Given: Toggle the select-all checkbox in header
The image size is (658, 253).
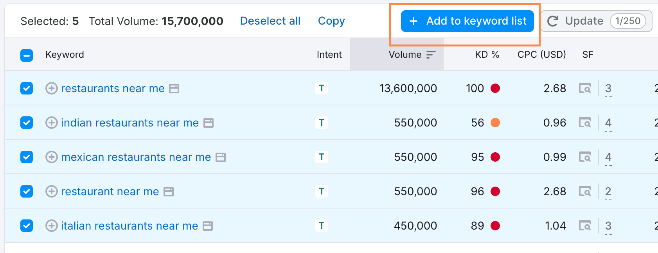Looking at the screenshot, I should tap(27, 55).
